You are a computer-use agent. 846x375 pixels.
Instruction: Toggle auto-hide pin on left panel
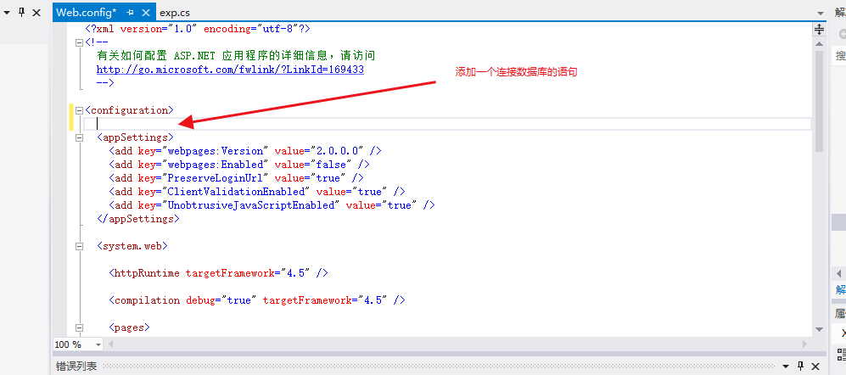pos(21,12)
